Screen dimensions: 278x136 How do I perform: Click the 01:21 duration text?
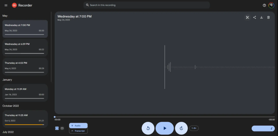pos(42,121)
